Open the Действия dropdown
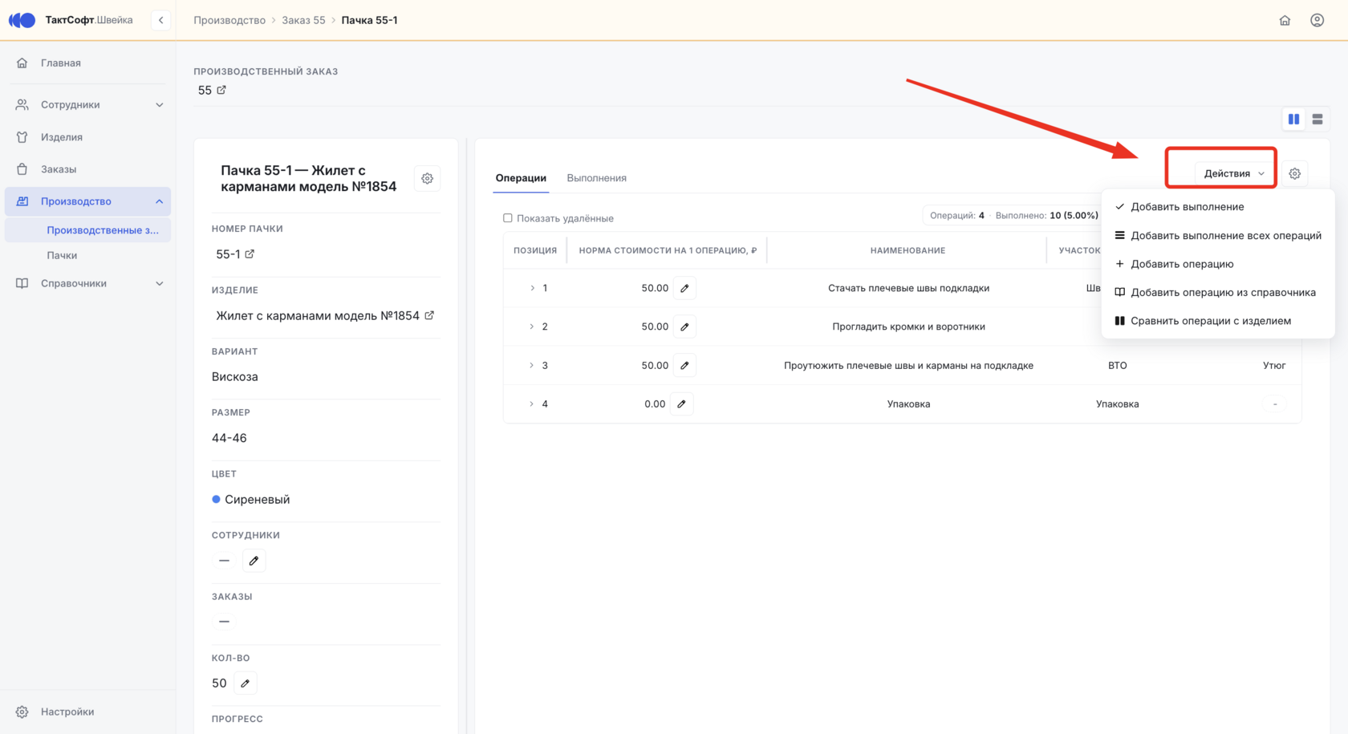Image resolution: width=1348 pixels, height=734 pixels. tap(1234, 173)
